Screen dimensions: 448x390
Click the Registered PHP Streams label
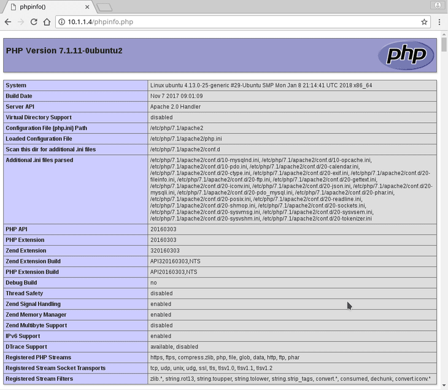click(x=38, y=357)
